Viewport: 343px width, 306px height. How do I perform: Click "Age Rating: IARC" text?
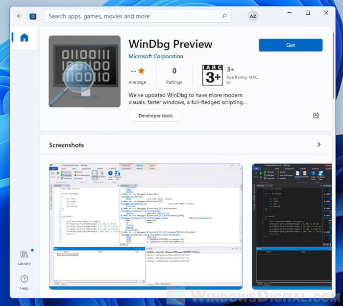tap(242, 77)
